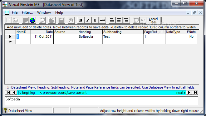This screenshot has width=206, height=116.
Task: Toggle italic formatting
Action: [88, 20]
